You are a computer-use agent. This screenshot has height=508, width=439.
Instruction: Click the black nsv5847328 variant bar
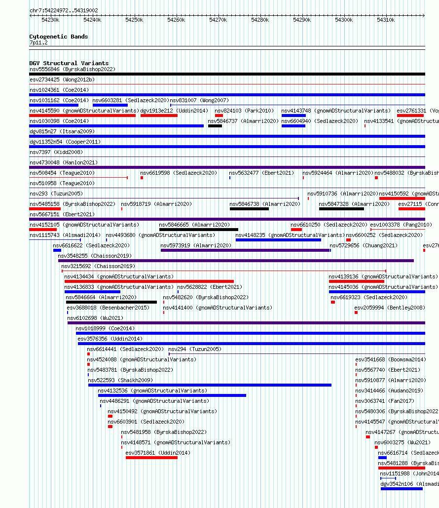coord(341,209)
